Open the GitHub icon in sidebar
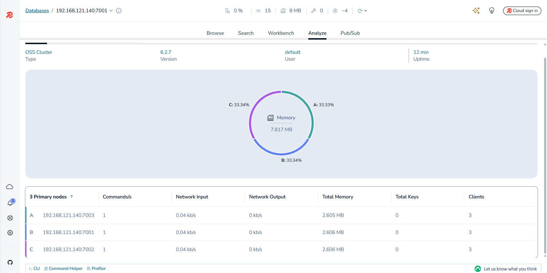547x273 pixels. click(x=10, y=262)
